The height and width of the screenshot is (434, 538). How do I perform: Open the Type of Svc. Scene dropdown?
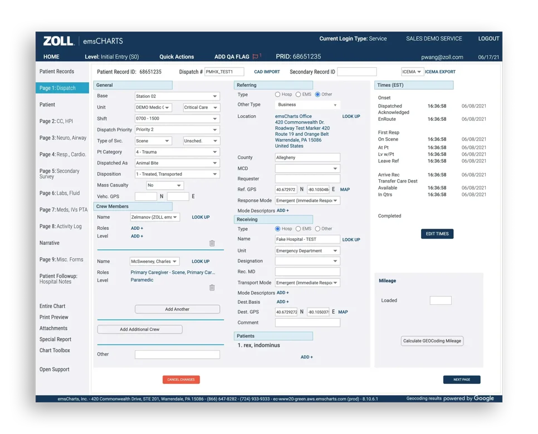pyautogui.click(x=153, y=141)
